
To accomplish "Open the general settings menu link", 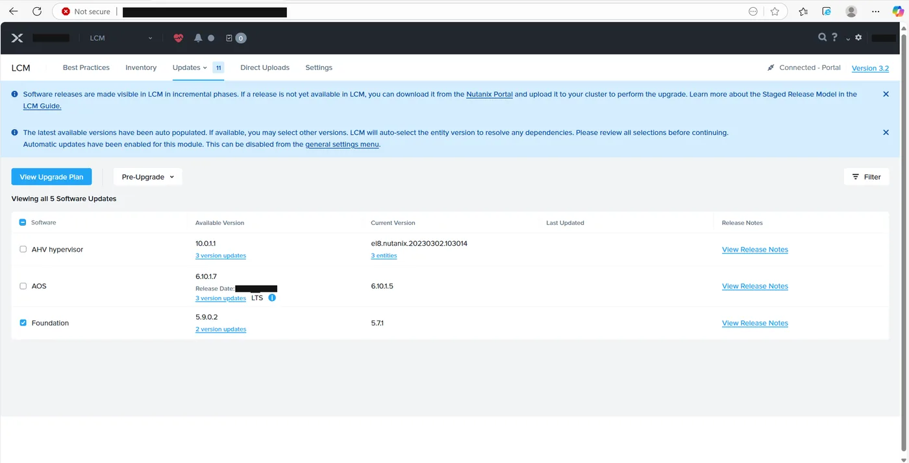I will coord(342,145).
